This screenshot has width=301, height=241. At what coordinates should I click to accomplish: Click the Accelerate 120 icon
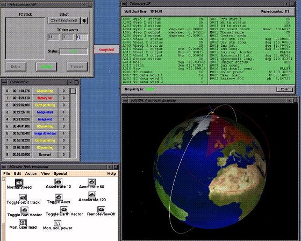[92, 195]
